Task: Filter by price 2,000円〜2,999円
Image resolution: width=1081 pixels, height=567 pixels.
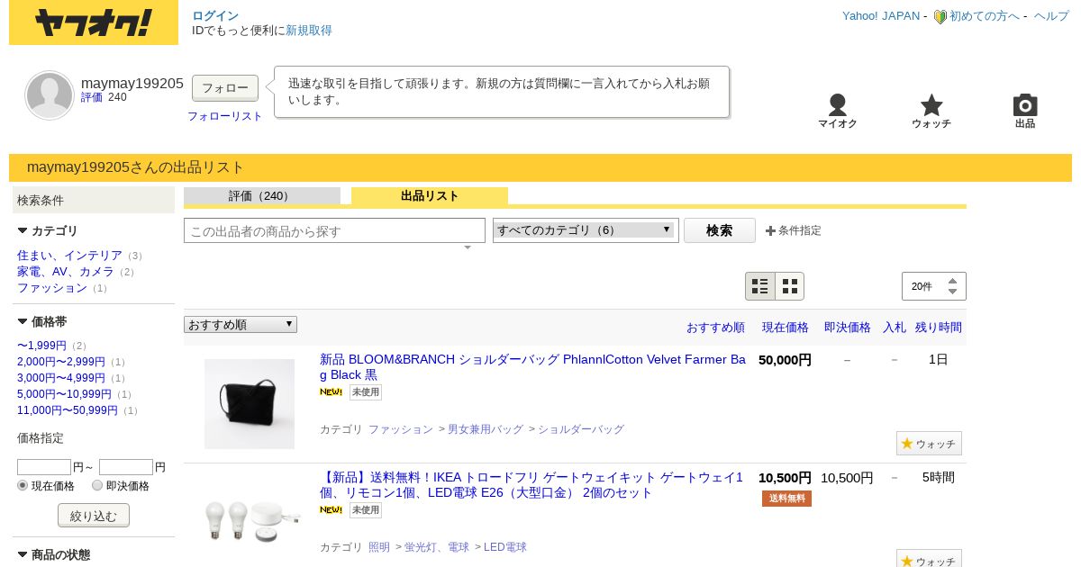Action: [x=61, y=362]
